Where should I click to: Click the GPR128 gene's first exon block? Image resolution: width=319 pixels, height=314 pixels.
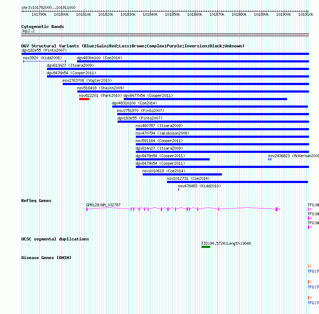click(87, 209)
